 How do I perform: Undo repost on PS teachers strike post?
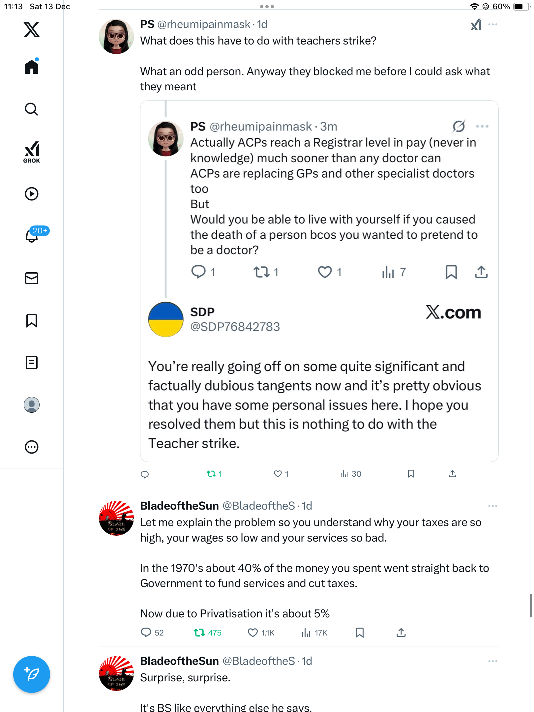pyautogui.click(x=211, y=474)
